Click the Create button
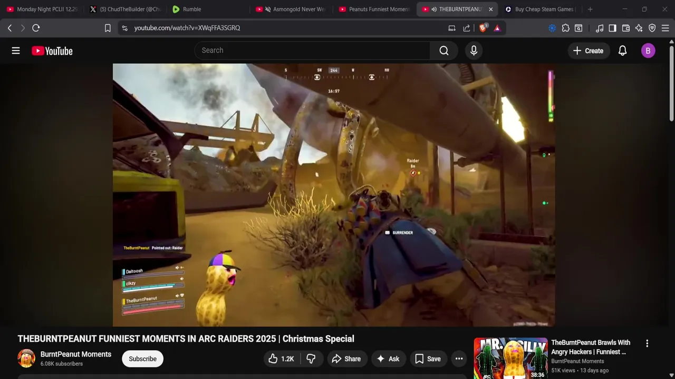Screen dimensions: 675x379 (588, 51)
